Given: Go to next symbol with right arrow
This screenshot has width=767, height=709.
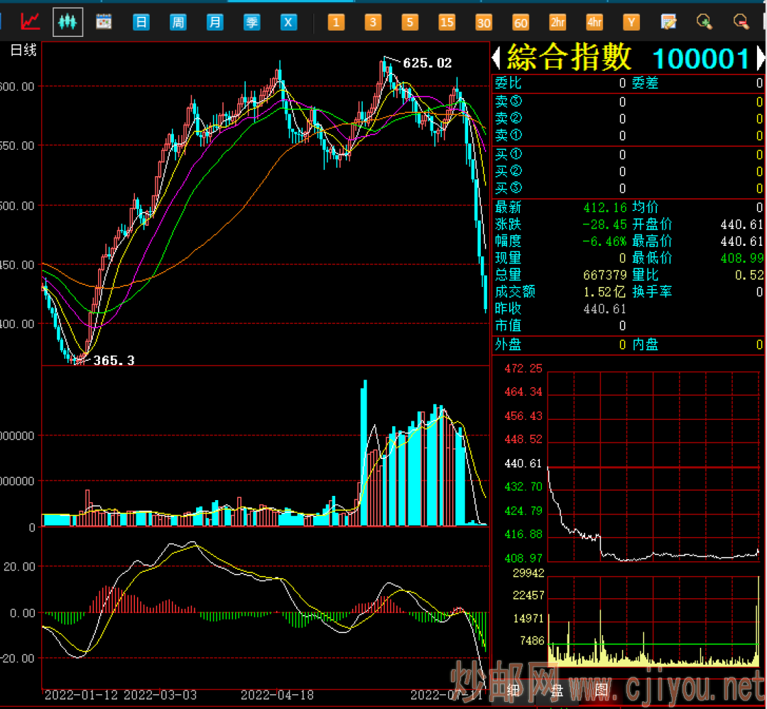Looking at the screenshot, I should [761, 58].
